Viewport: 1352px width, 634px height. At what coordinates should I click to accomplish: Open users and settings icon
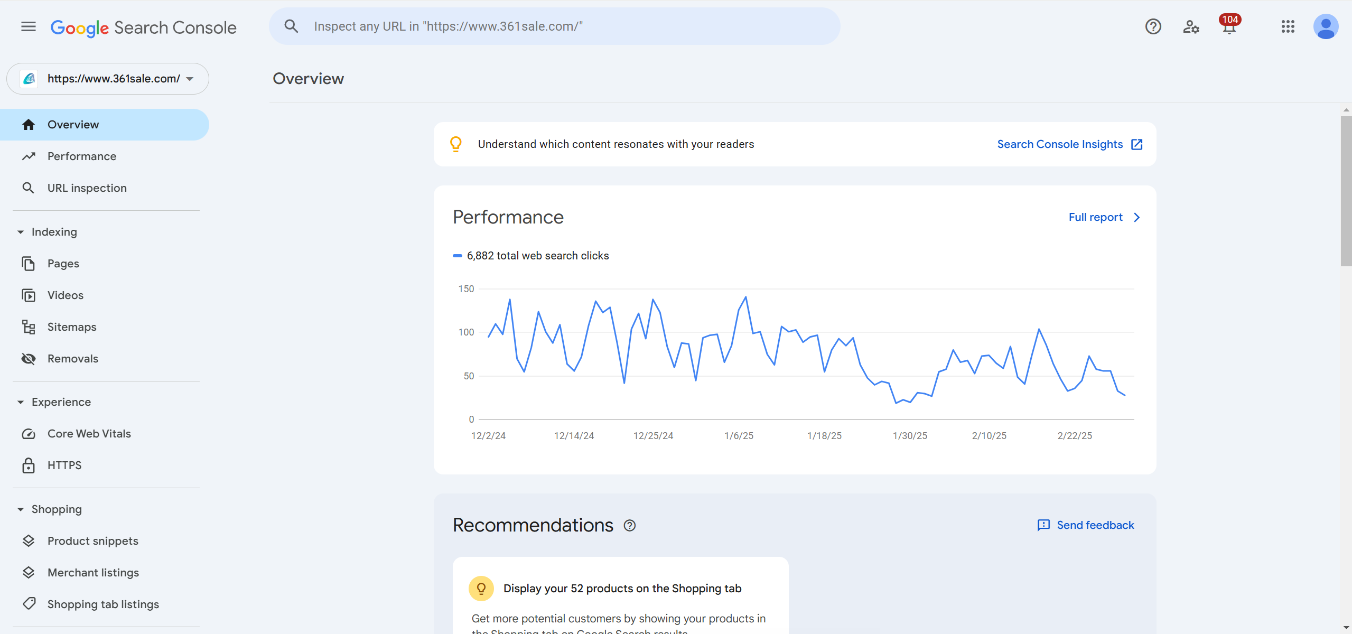pyautogui.click(x=1191, y=26)
